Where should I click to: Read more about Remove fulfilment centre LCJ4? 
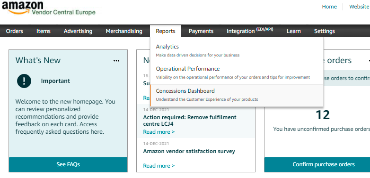[x=159, y=132]
